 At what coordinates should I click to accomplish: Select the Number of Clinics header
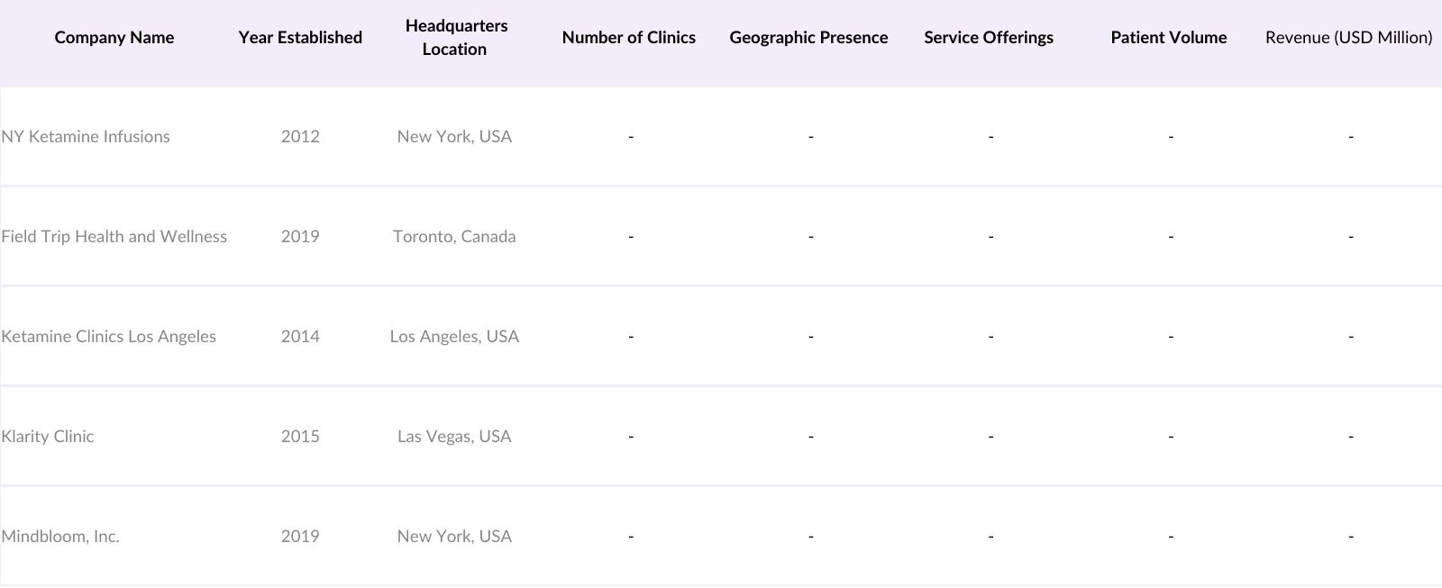click(629, 38)
